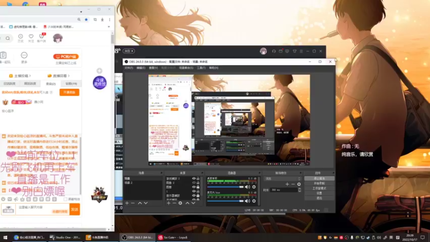Open transition properties gear icon
Screen dimensions: 430x242
click(x=299, y=184)
